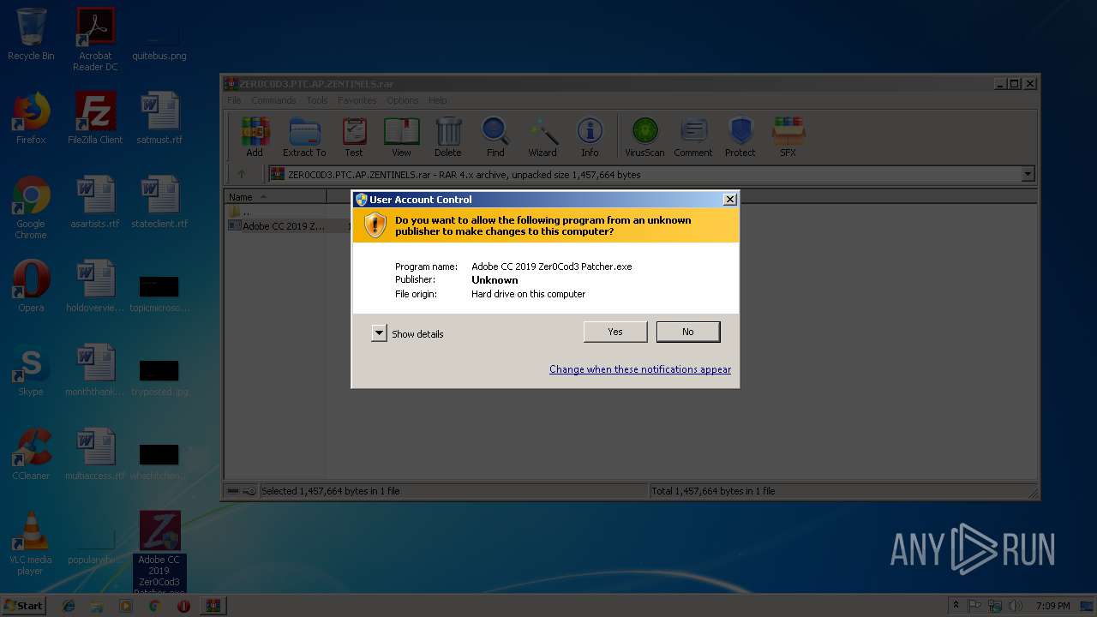
Task: Select the asartists.rtf desktop file
Action: click(x=95, y=202)
